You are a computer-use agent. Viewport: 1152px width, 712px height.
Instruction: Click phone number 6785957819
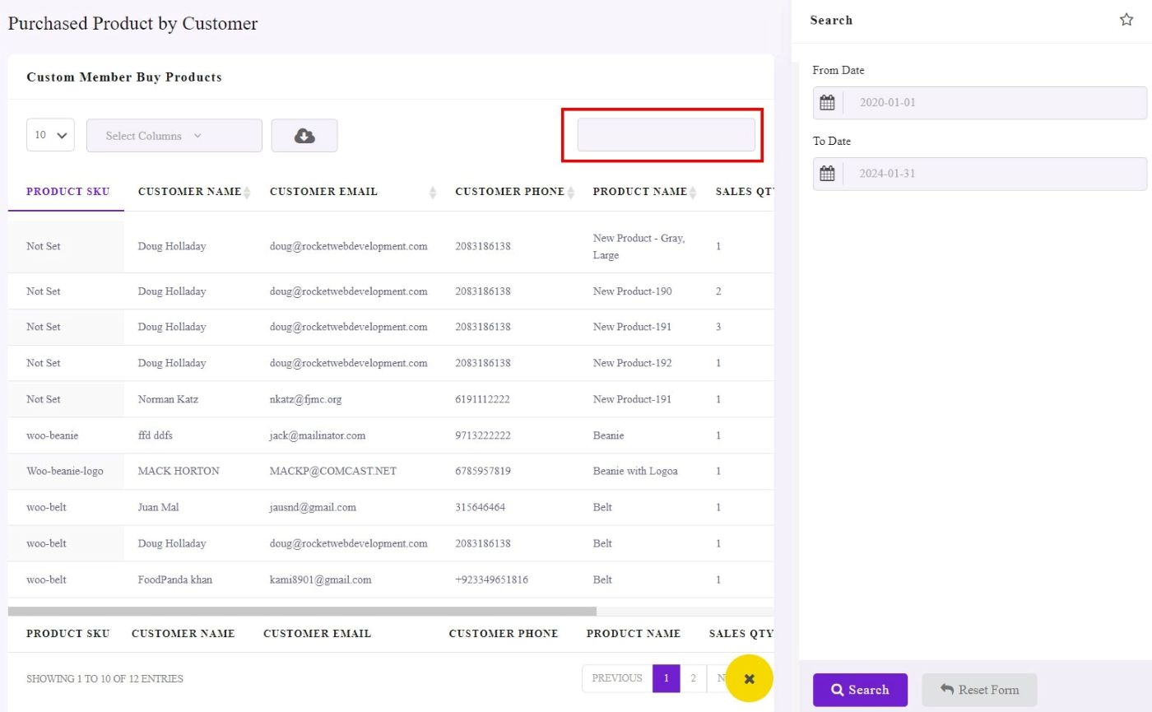click(483, 472)
